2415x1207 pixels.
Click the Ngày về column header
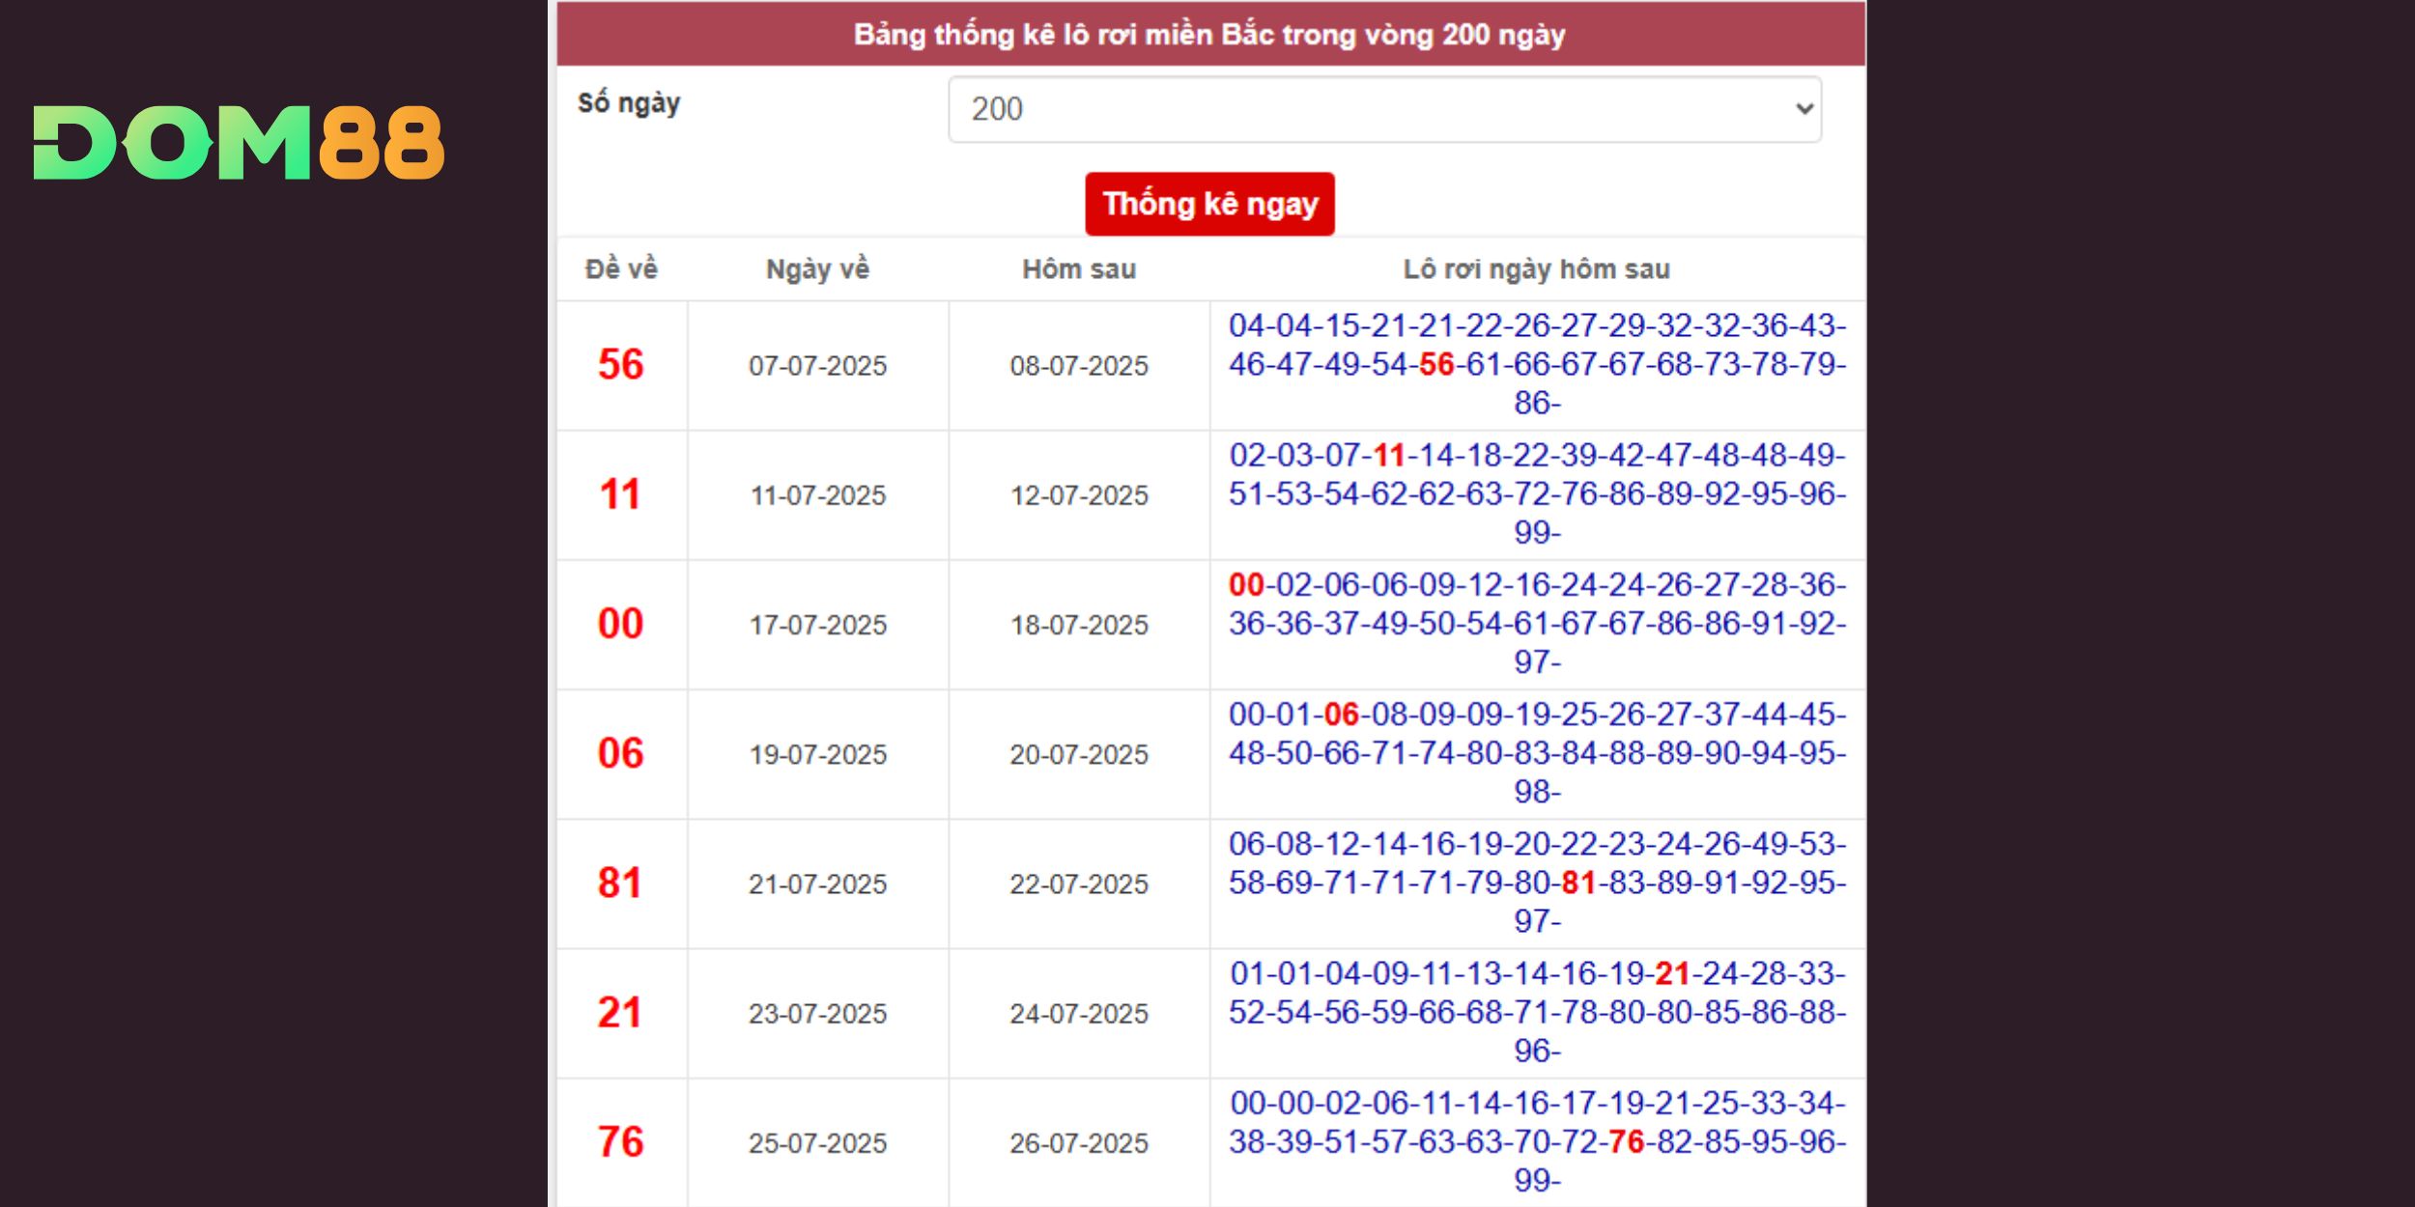click(x=817, y=269)
